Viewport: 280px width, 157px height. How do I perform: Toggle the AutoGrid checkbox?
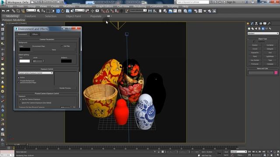click(x=254, y=41)
